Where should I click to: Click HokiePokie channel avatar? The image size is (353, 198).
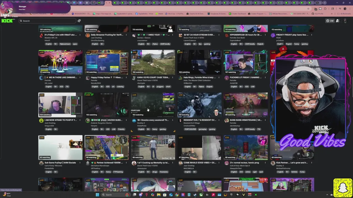(x=134, y=120)
